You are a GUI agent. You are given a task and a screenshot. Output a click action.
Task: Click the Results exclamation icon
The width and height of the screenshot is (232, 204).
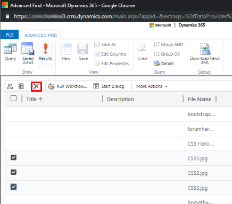click(45, 49)
